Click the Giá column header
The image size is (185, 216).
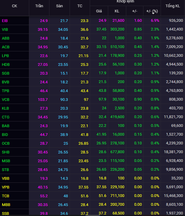pyautogui.click(x=99, y=11)
